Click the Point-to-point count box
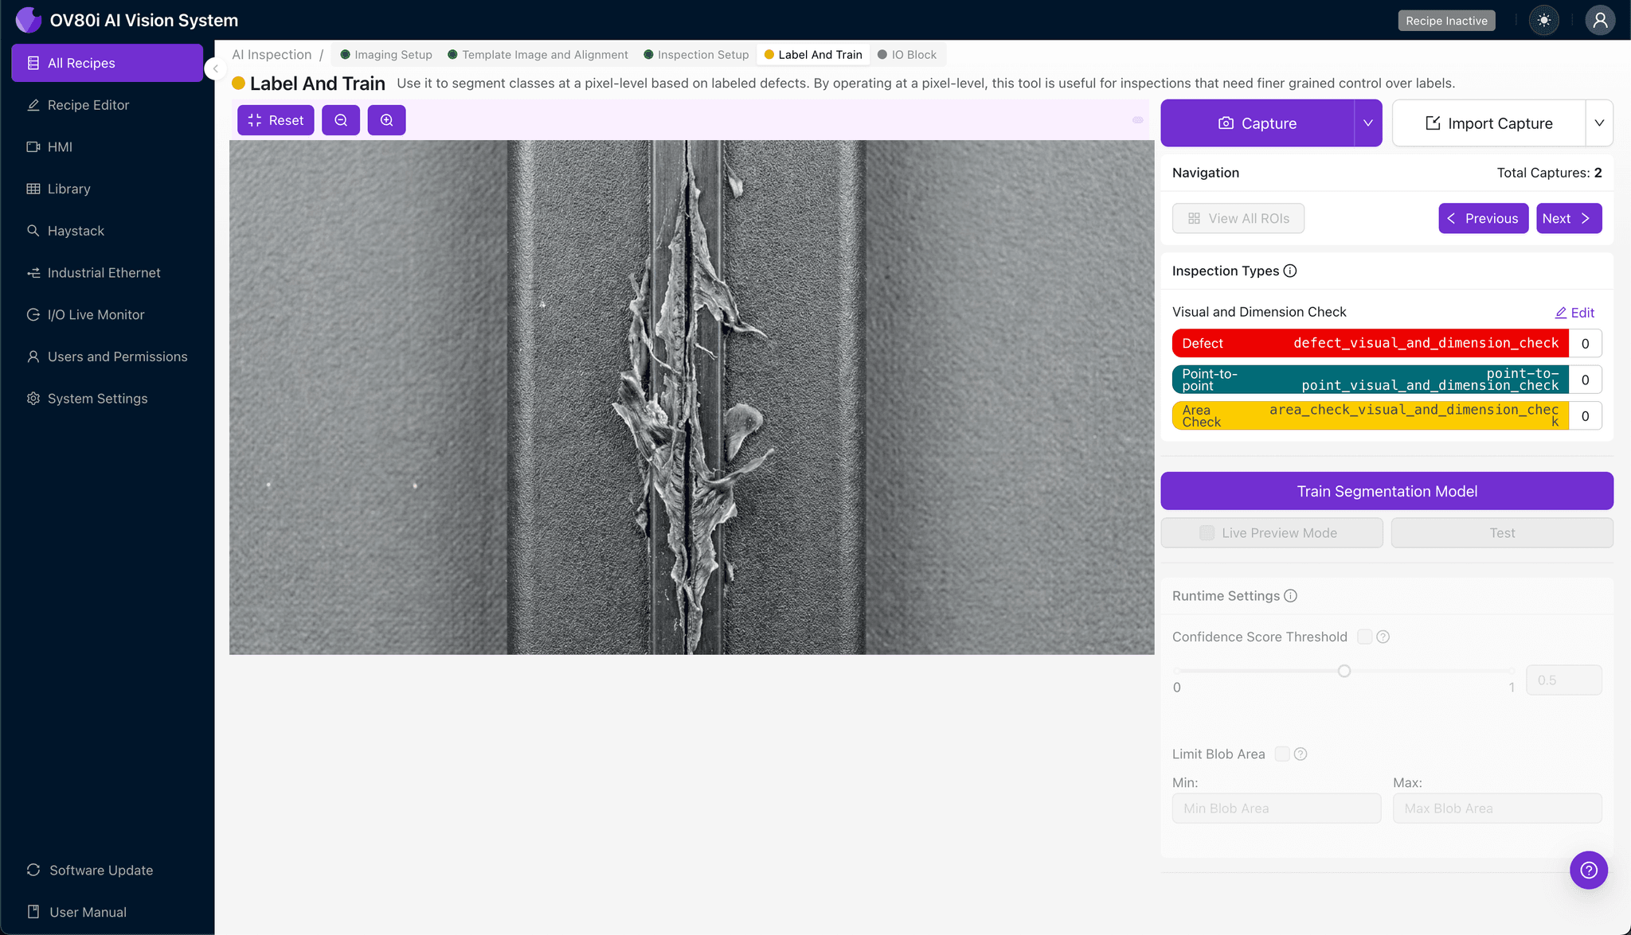The width and height of the screenshot is (1631, 935). (x=1585, y=380)
